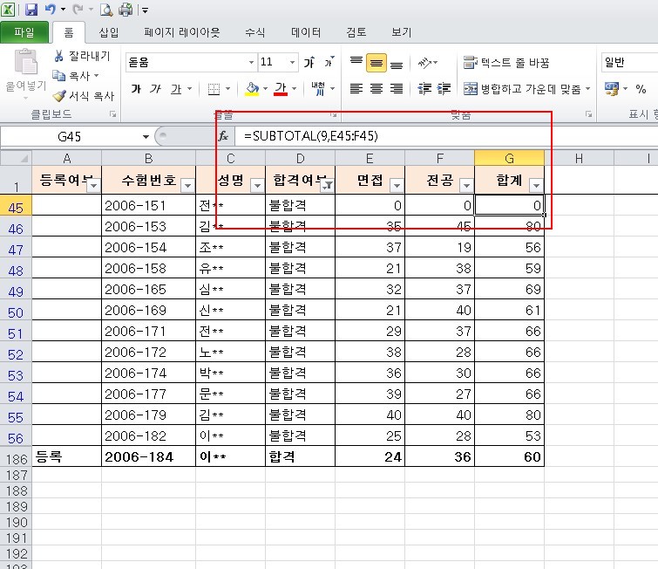Image resolution: width=658 pixels, height=569 pixels.
Task: Click 병합하고 가운데 맞춤 merge button
Action: pos(522,89)
